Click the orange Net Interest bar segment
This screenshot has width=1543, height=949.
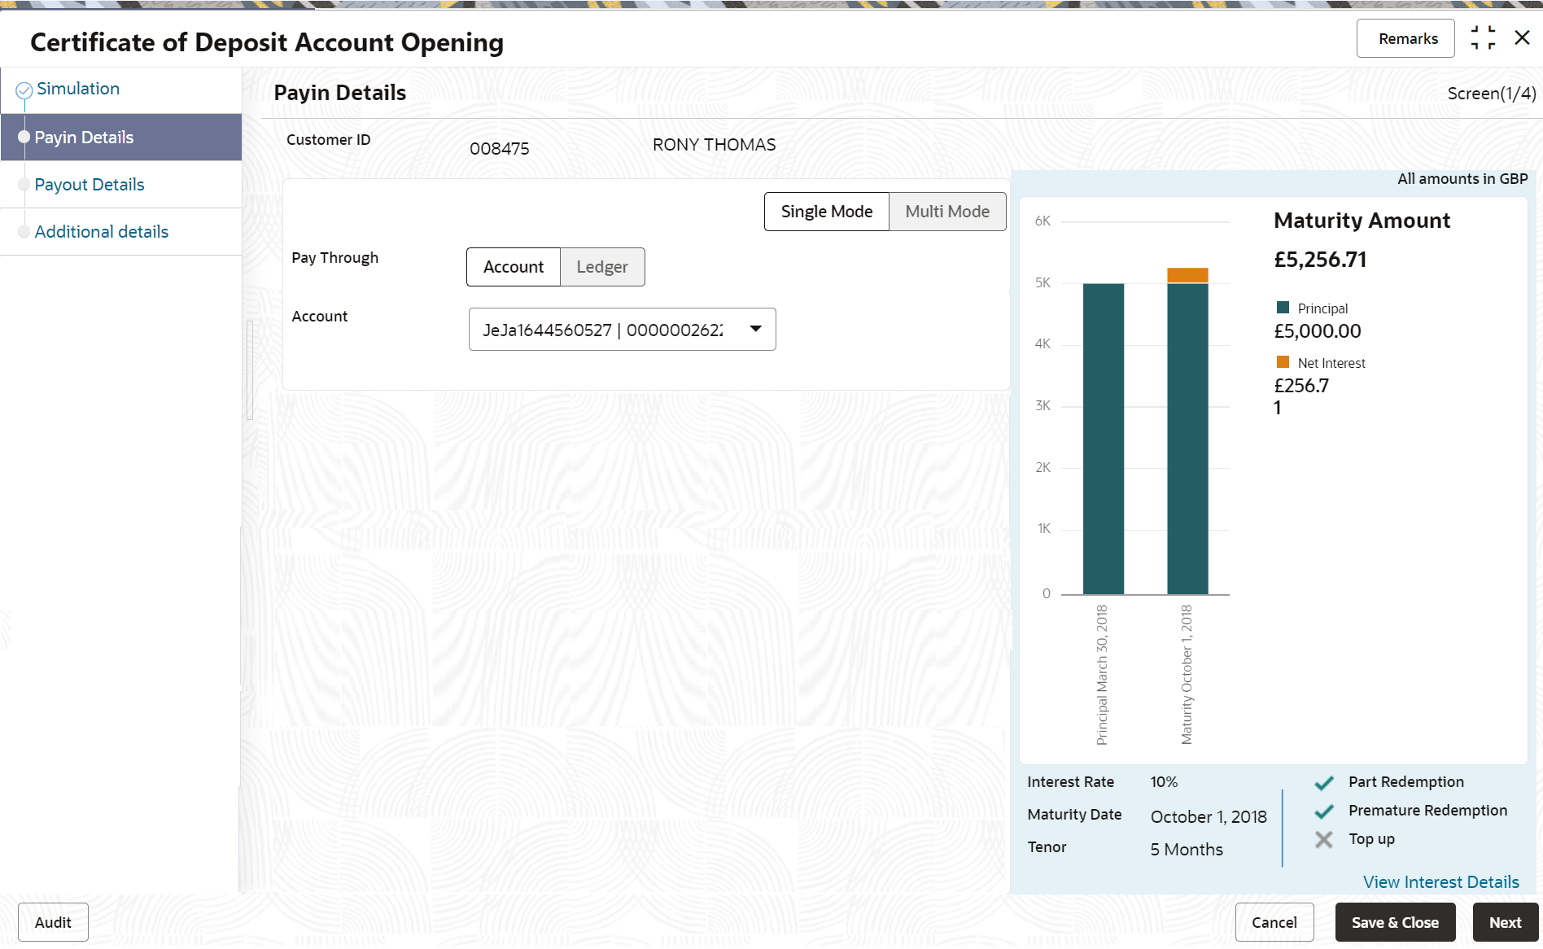(x=1187, y=276)
